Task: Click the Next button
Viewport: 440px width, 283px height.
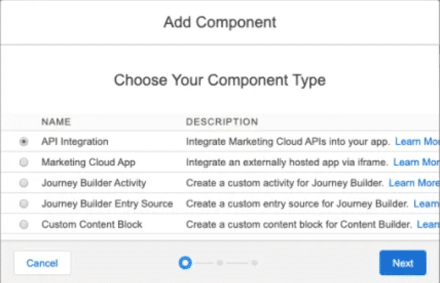Action: [x=403, y=263]
